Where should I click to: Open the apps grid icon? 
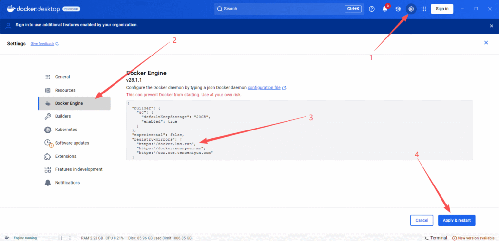(423, 9)
